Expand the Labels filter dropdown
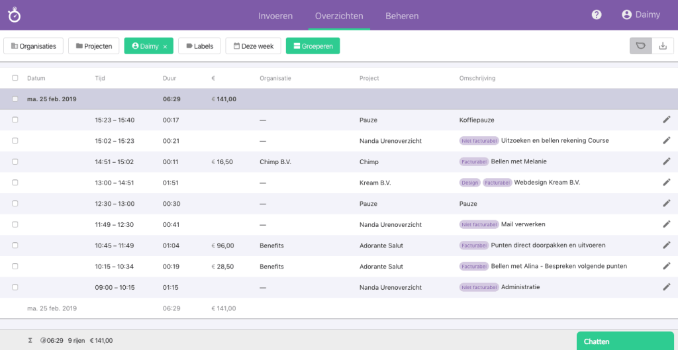The height and width of the screenshot is (350, 678). click(199, 46)
